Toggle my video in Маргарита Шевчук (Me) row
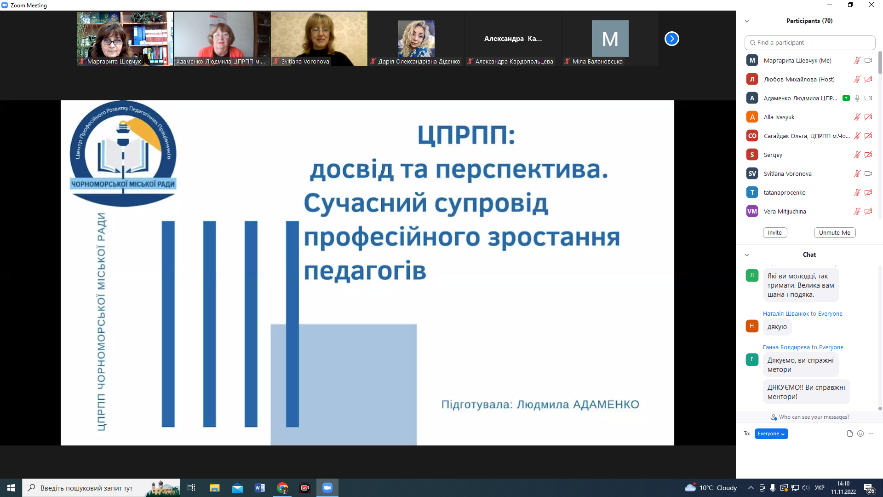 coord(868,60)
